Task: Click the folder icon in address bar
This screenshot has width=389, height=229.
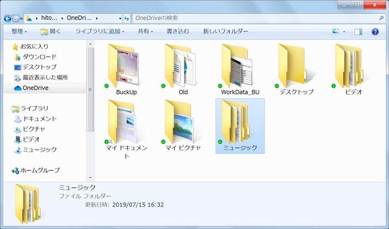Action: pyautogui.click(x=29, y=18)
